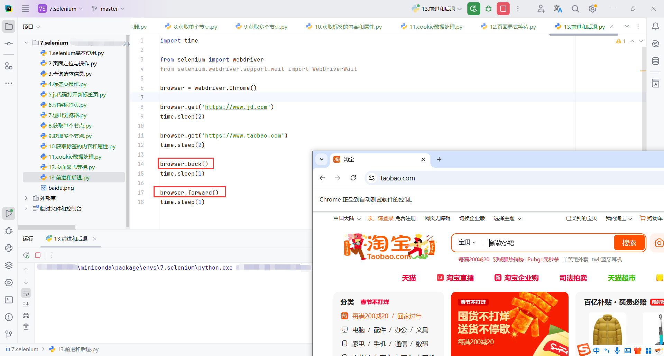Switch to 10.获取标签的内容和属性.py editor tab
The height and width of the screenshot is (356, 664).
click(x=344, y=27)
